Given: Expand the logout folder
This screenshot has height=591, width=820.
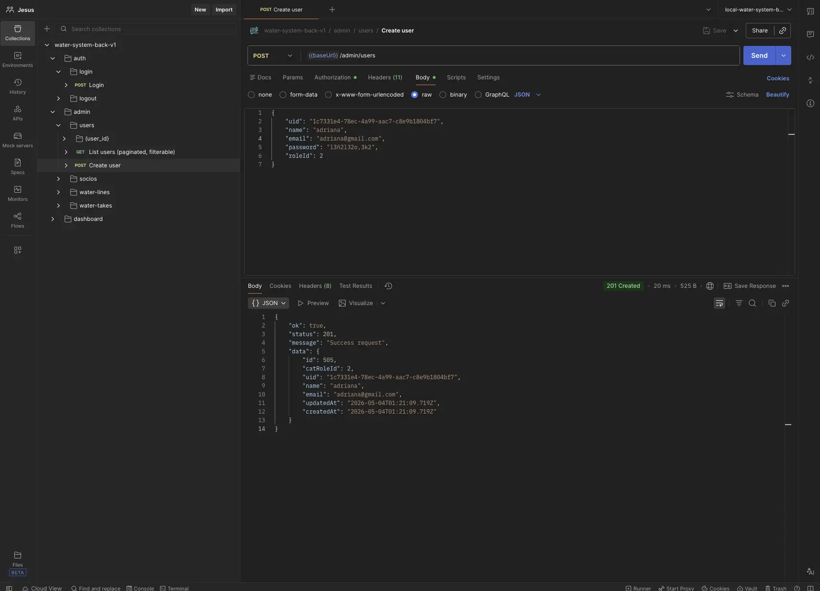Looking at the screenshot, I should tap(58, 98).
